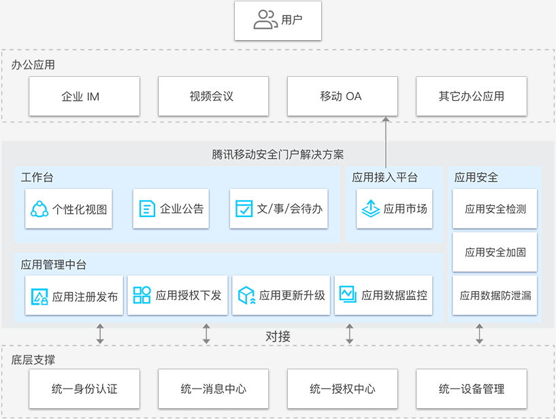Select the 应用安全检测 box
The image size is (556, 419).
495,209
